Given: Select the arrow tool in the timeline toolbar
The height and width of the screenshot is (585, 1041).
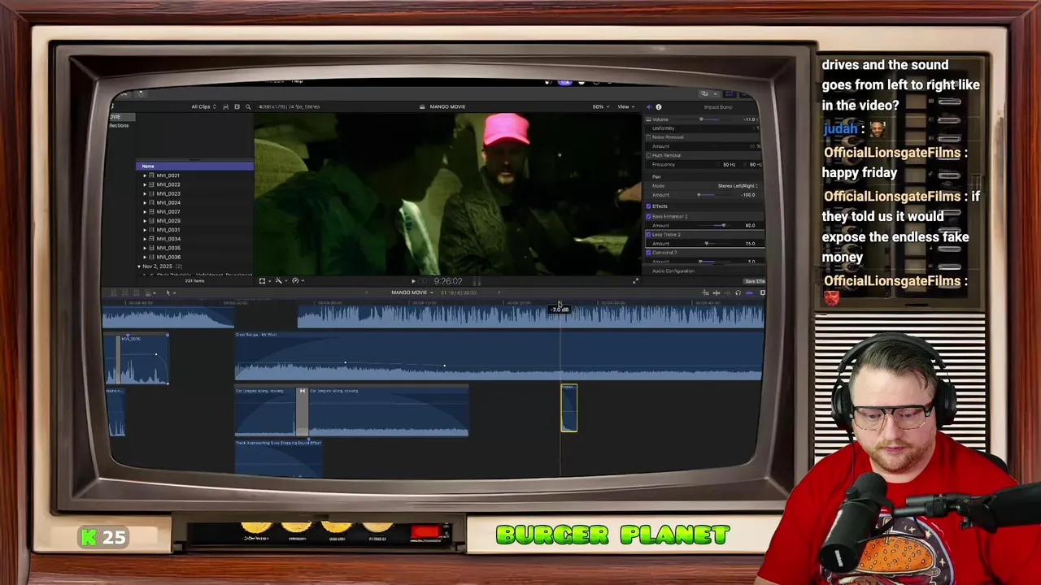Looking at the screenshot, I should [168, 292].
